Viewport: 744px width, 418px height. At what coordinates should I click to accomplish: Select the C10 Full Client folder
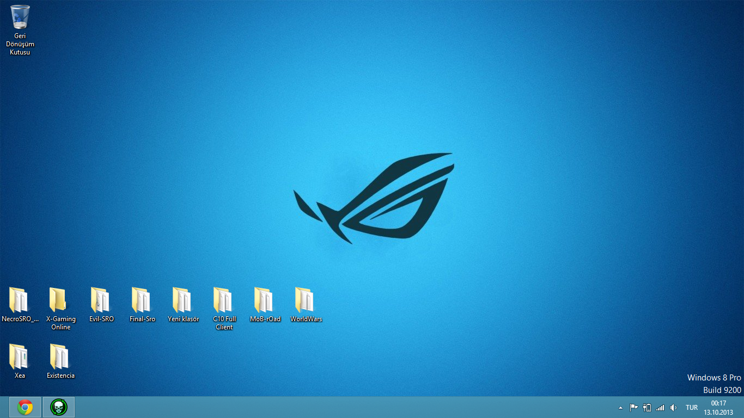coord(224,308)
